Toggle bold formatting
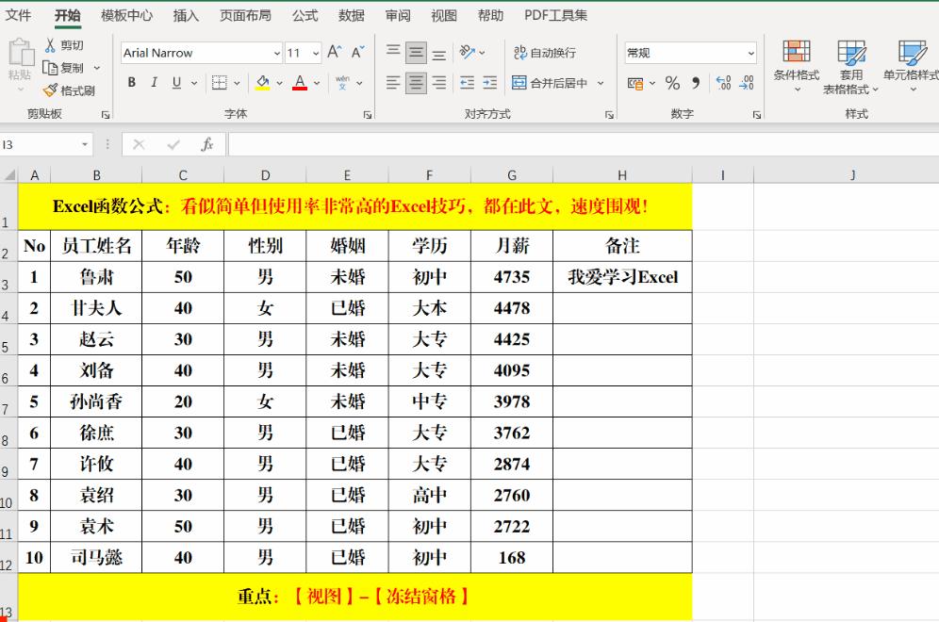This screenshot has height=622, width=939. 131,83
